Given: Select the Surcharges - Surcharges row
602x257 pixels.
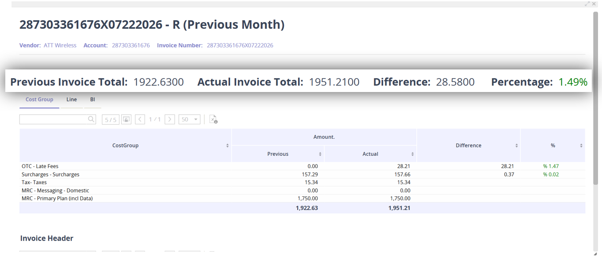Looking at the screenshot, I should point(302,174).
